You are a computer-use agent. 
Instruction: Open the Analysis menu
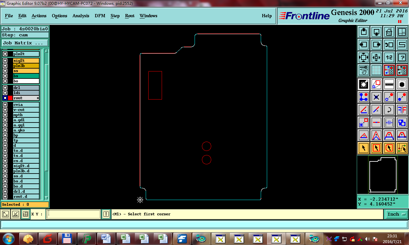pyautogui.click(x=81, y=16)
